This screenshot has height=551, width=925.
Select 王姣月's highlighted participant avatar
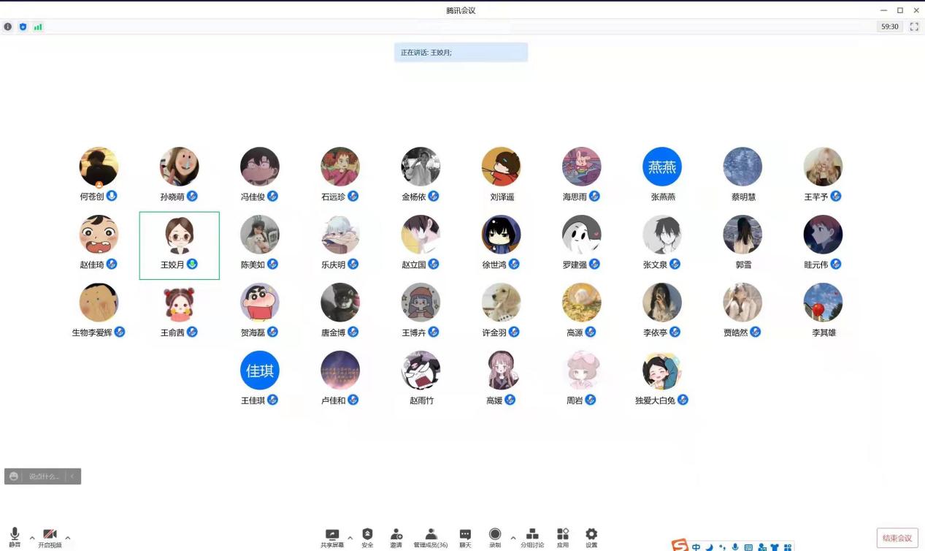(179, 236)
